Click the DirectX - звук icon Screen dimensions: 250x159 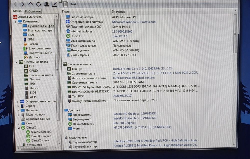[x=28, y=141]
